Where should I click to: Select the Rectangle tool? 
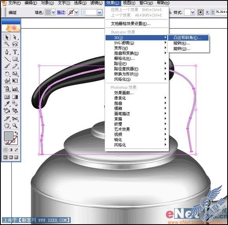(15, 59)
